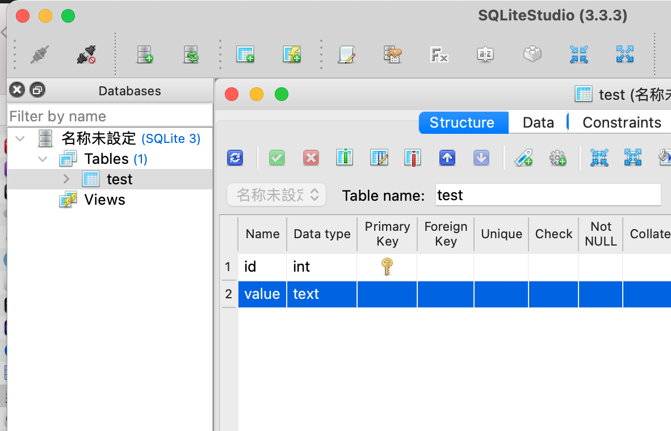Screen dimensions: 671x431
Task: Commit structure changes with green checkmark
Action: (x=276, y=158)
